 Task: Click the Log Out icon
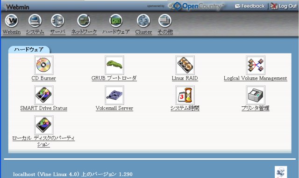pyautogui.click(x=274, y=6)
